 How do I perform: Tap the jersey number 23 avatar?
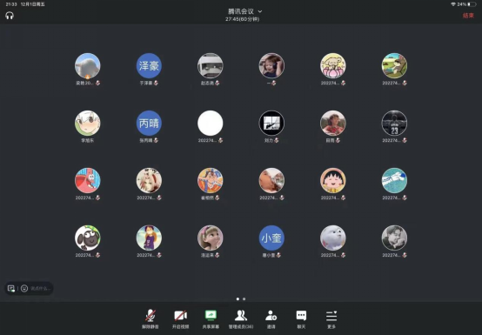[x=394, y=123]
